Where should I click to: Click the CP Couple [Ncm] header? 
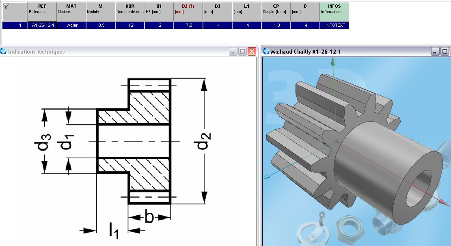coord(276,12)
